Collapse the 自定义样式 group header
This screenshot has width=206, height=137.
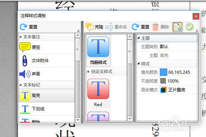[x=106, y=72]
